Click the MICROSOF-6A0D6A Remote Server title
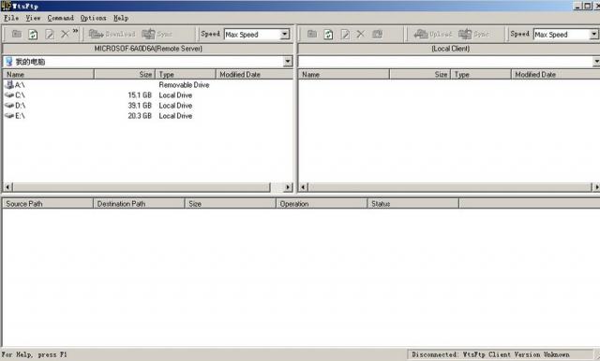600x361 pixels. (x=148, y=49)
